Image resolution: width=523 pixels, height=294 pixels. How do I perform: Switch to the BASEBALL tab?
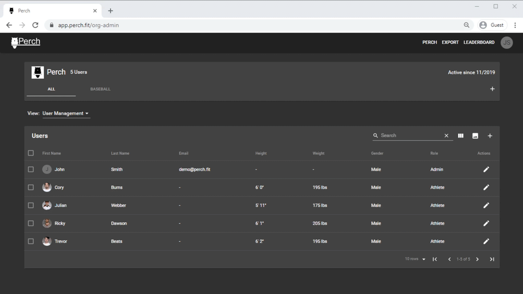100,89
